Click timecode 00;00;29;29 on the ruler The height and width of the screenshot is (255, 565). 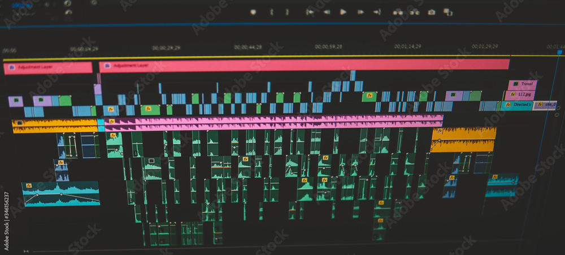point(166,47)
